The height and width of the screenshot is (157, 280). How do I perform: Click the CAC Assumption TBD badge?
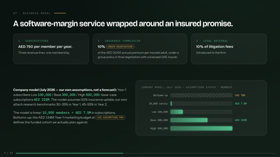[x=110, y=117]
